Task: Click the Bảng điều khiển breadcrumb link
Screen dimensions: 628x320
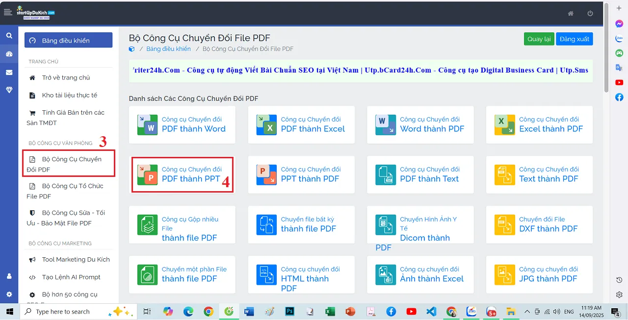Action: [x=168, y=49]
